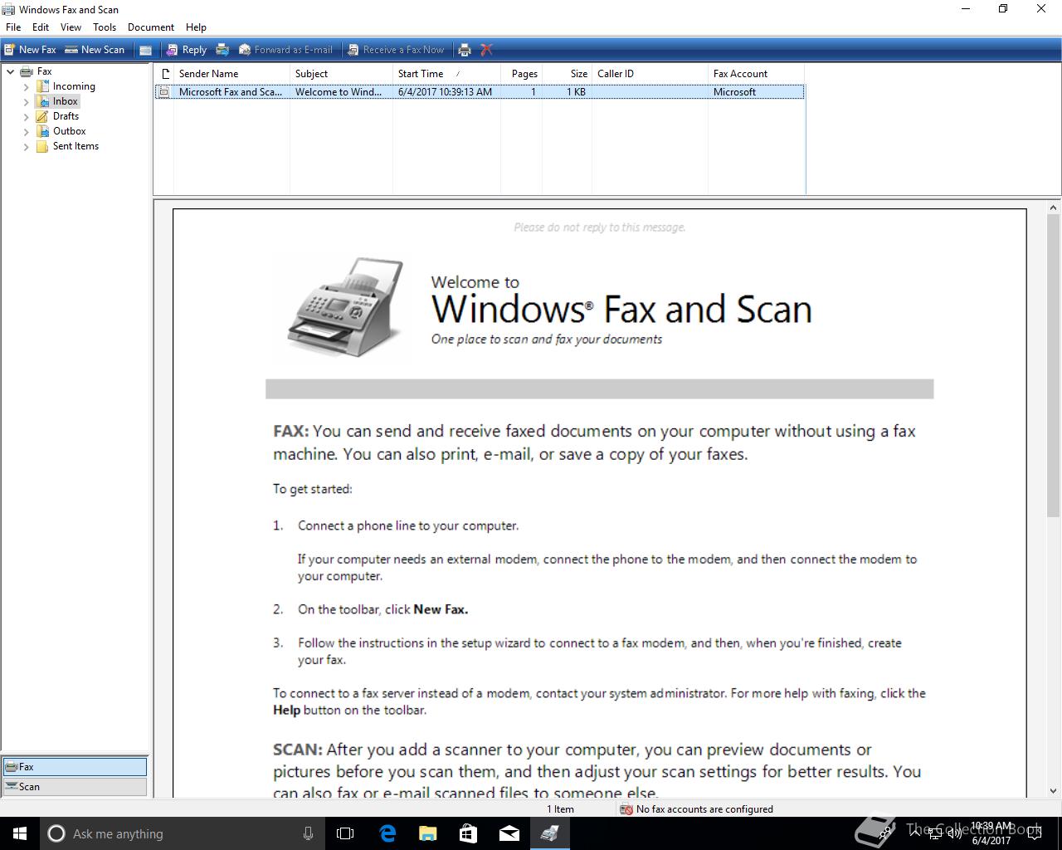Select the Incoming folder
The image size is (1062, 850).
click(x=74, y=86)
